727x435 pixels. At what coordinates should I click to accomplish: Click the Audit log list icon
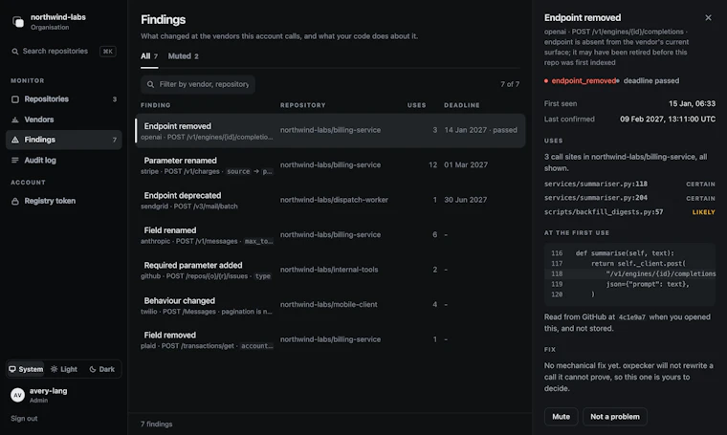pos(15,161)
